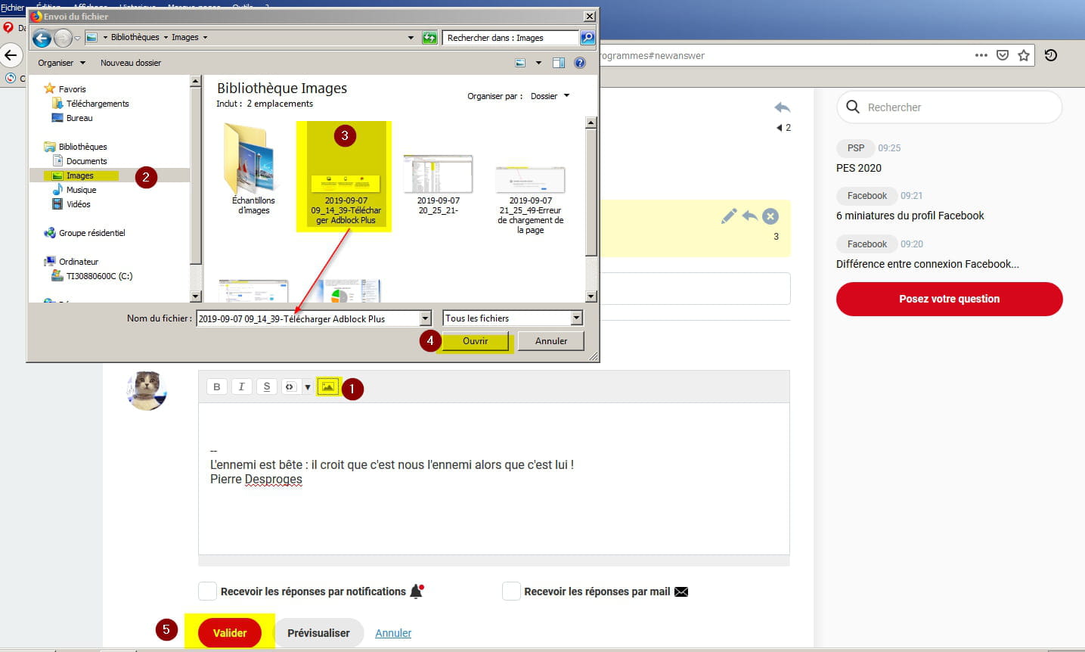Go back in the file dialog
The image size is (1085, 652).
pyautogui.click(x=42, y=37)
